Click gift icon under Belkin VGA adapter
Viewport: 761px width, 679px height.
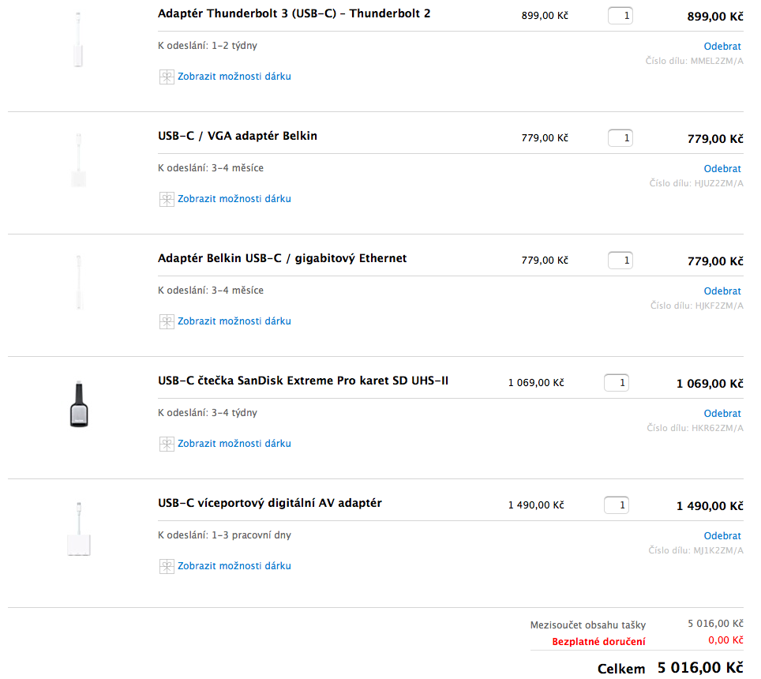click(167, 199)
